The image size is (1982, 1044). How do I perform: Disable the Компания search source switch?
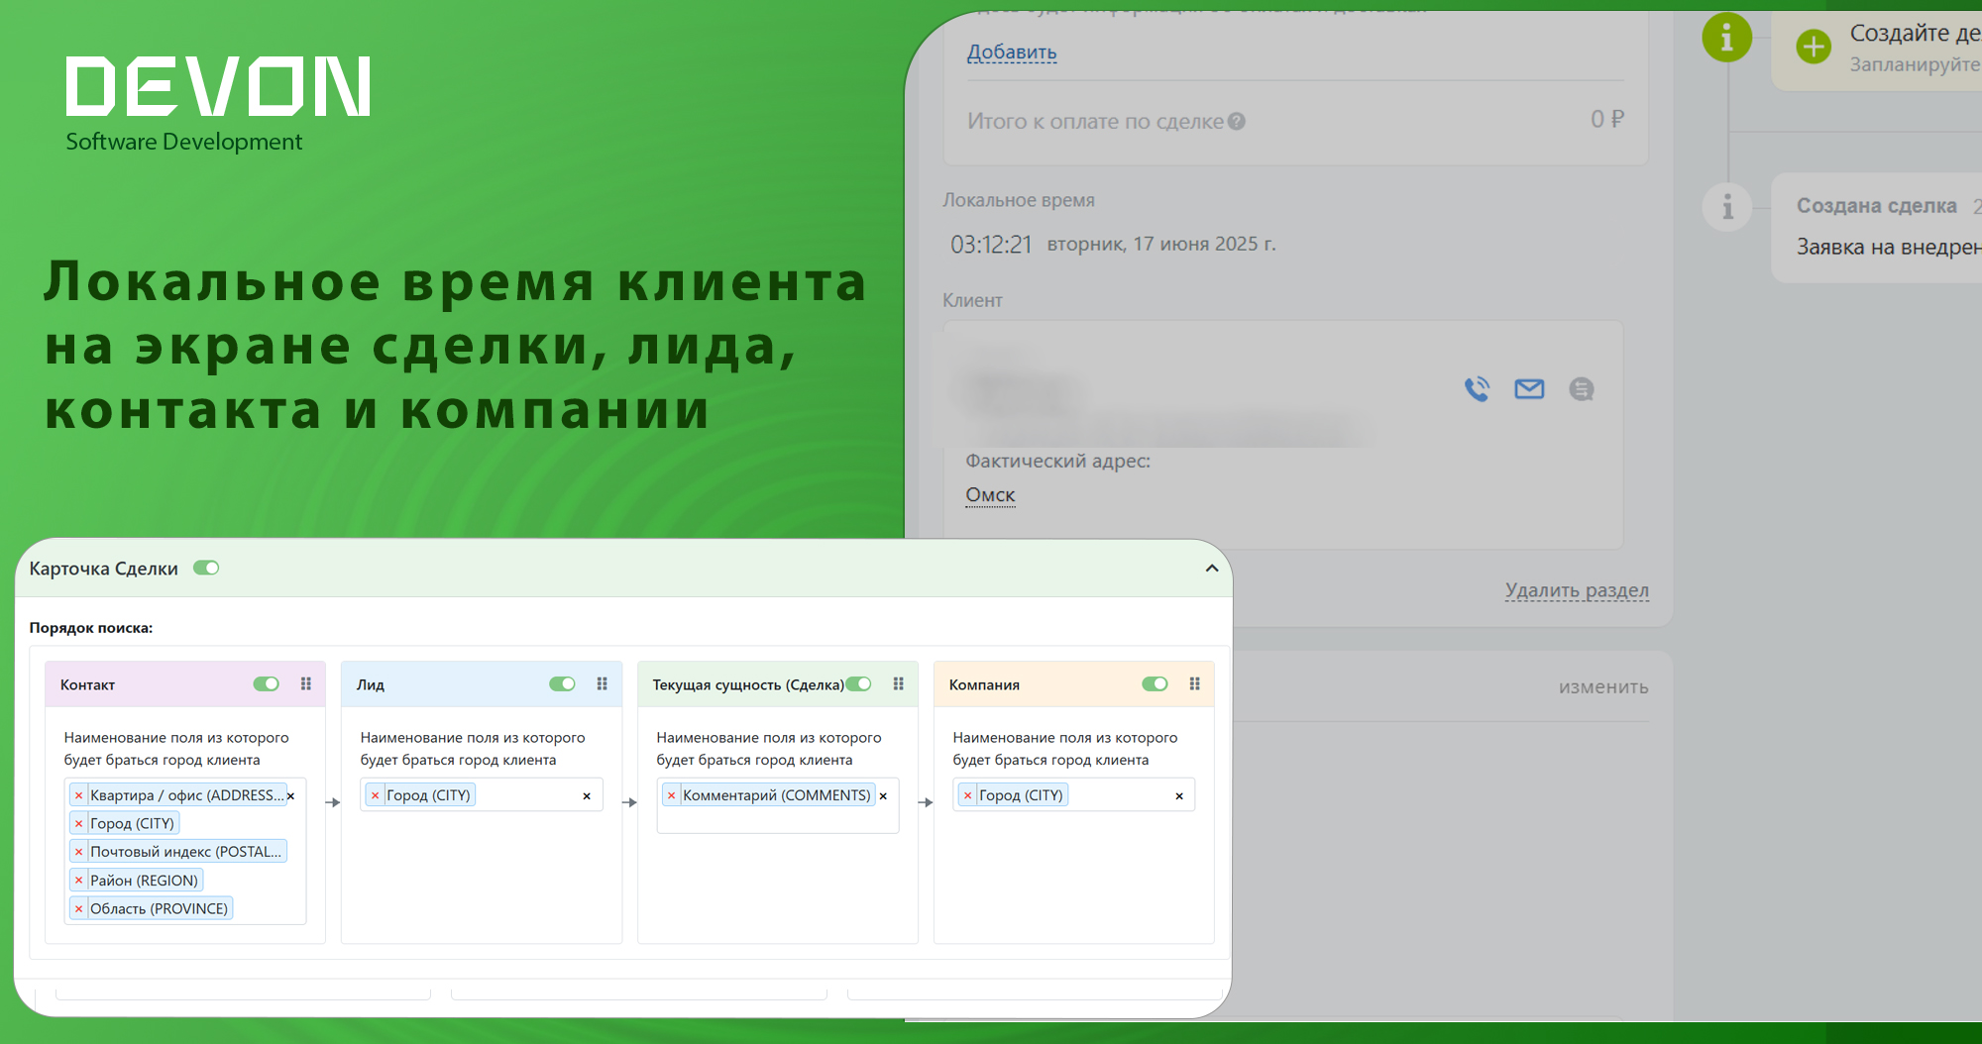[1155, 683]
